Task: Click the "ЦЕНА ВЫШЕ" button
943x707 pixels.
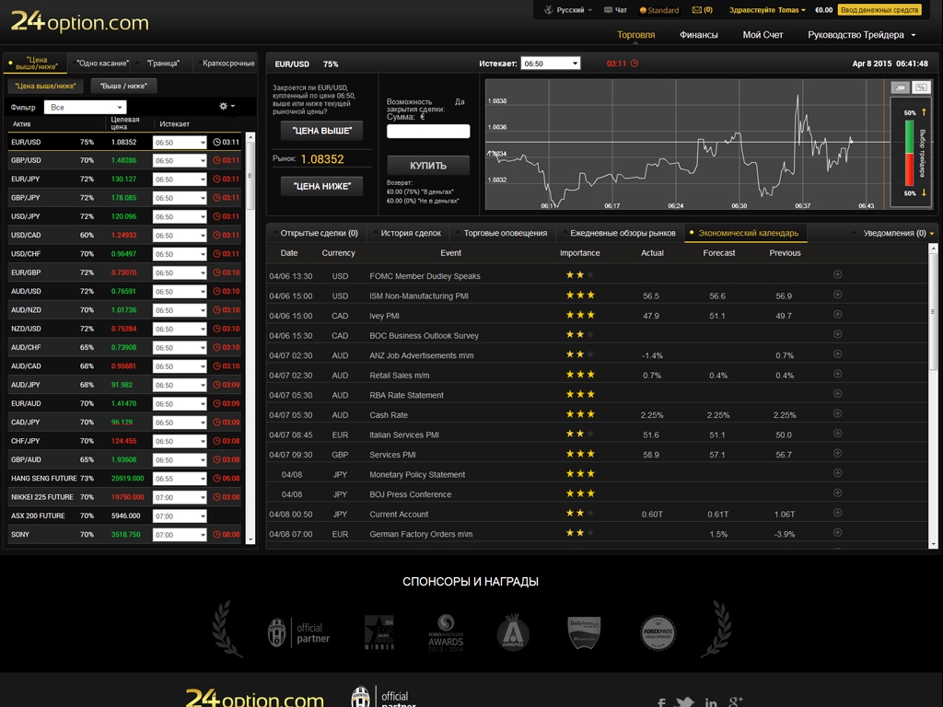Action: tap(321, 131)
